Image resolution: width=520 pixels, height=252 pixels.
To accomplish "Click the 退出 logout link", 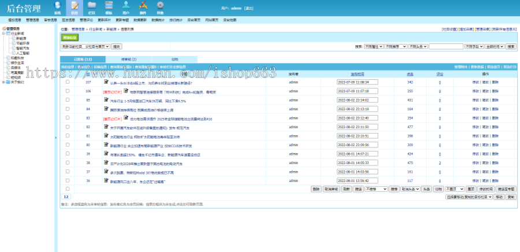I will (x=250, y=9).
